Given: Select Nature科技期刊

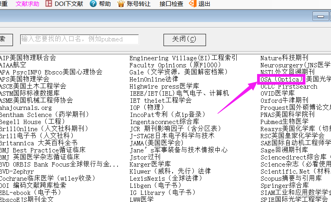Looking at the screenshot, I should tap(284, 58).
